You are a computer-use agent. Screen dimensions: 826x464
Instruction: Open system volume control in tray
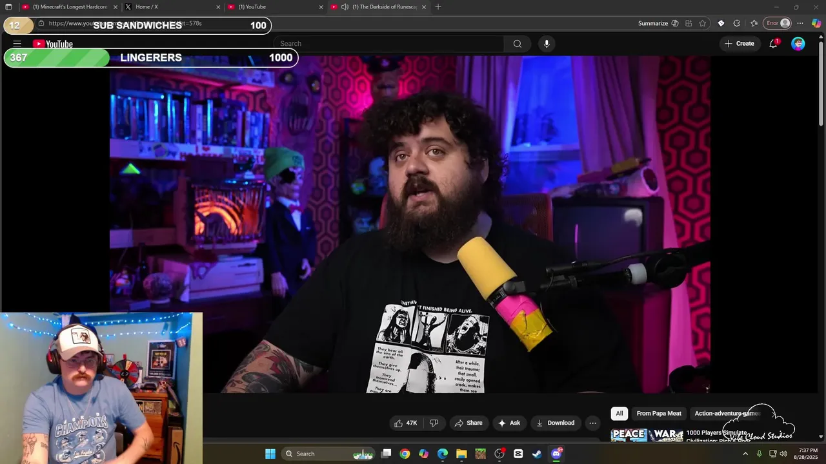(783, 454)
